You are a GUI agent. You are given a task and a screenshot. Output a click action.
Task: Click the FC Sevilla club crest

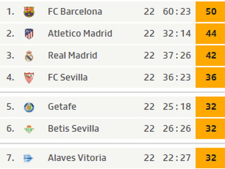pos(29,78)
